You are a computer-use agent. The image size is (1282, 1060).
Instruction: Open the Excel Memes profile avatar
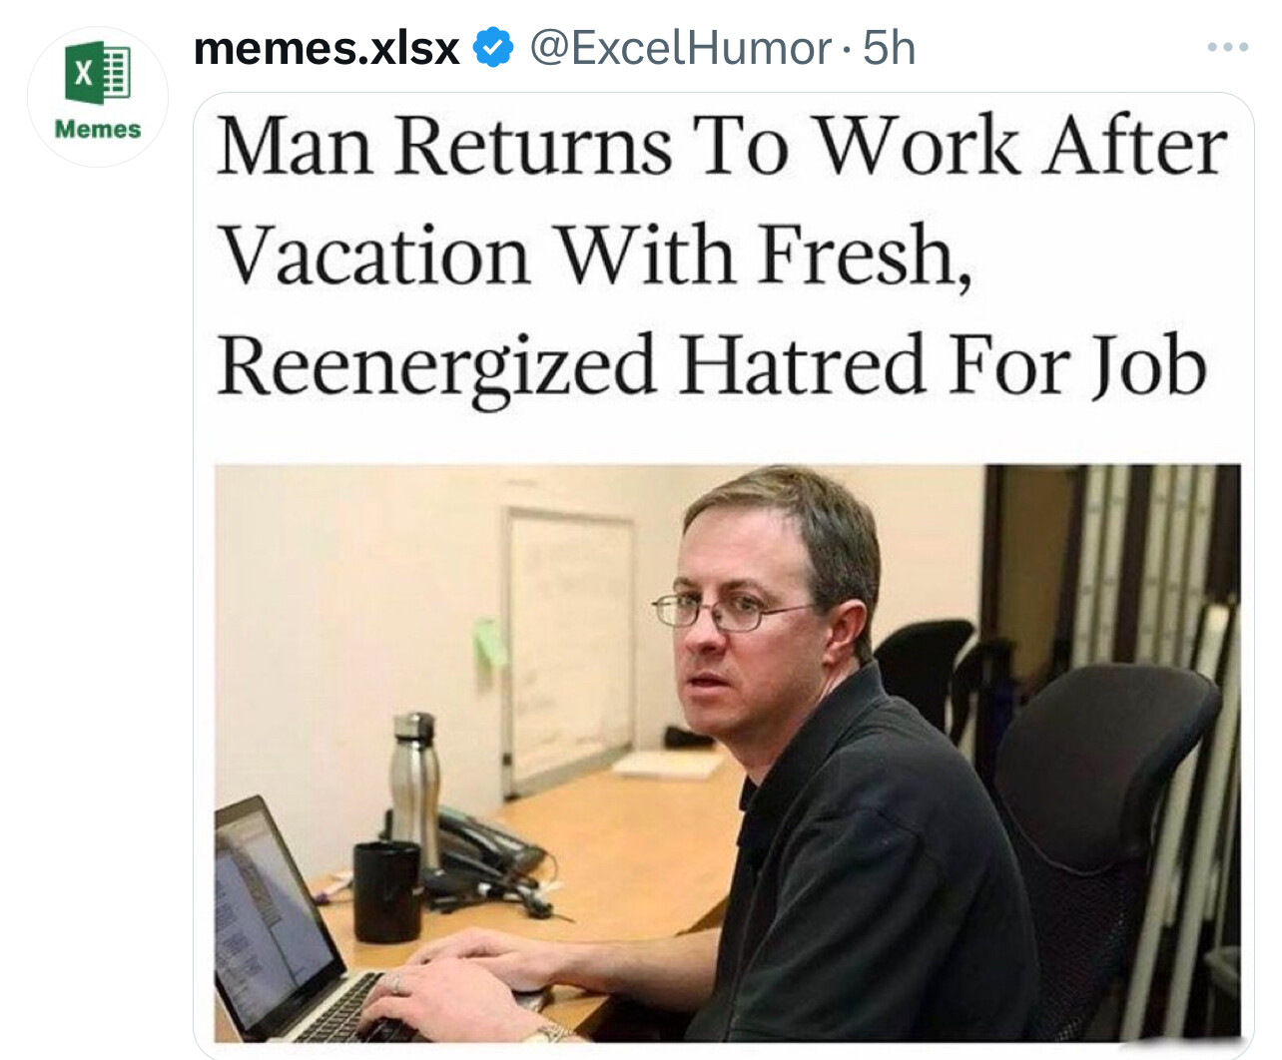98,96
